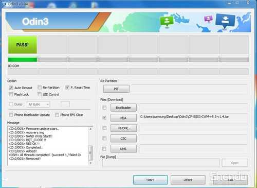Click the 'recovery.img' log line

pyautogui.click(x=26, y=132)
